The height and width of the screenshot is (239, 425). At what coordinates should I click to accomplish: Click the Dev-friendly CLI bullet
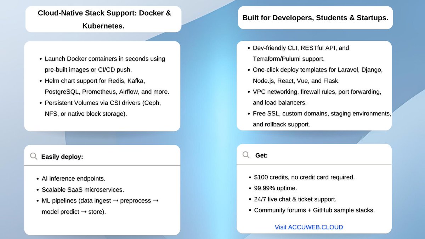[298, 53]
